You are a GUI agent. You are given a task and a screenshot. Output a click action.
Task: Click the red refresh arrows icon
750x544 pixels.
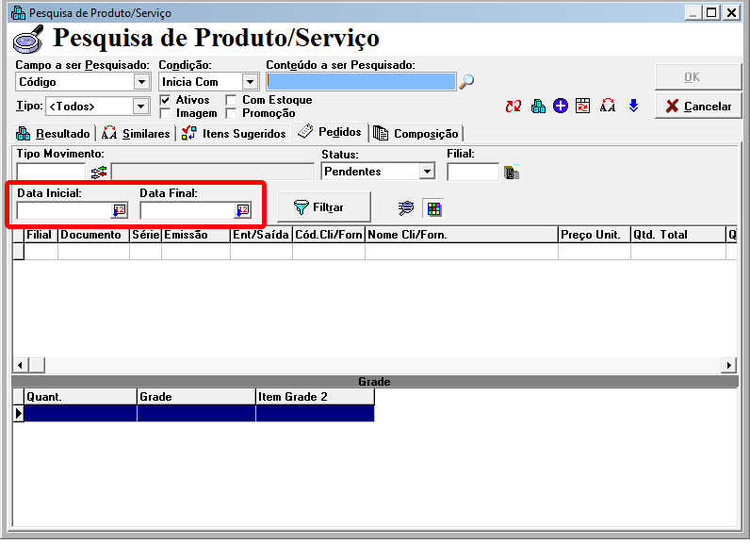click(x=514, y=107)
